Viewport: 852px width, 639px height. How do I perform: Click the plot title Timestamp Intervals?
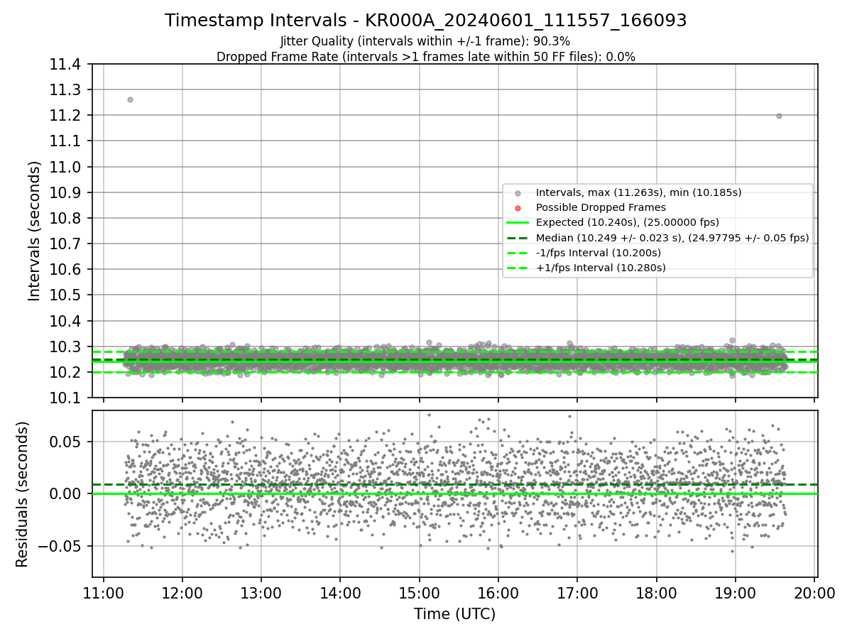tap(426, 21)
